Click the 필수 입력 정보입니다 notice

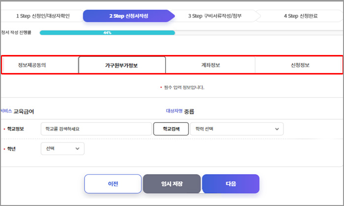point(184,87)
